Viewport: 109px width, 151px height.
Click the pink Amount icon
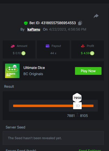[x=13, y=46]
